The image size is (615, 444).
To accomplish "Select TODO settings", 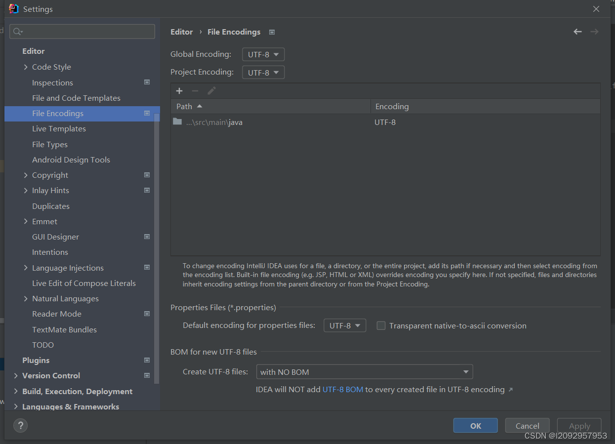I will tap(43, 345).
